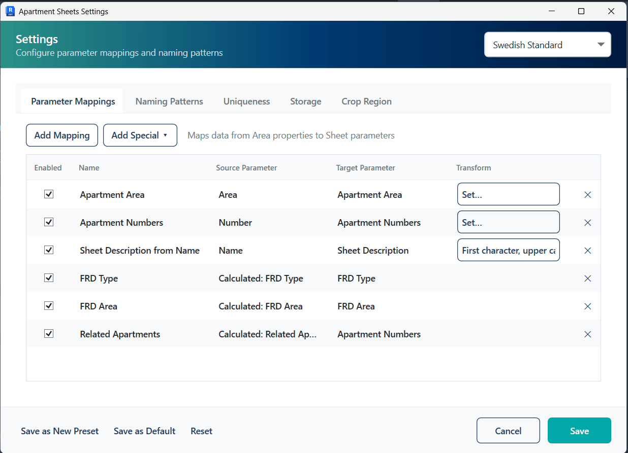The height and width of the screenshot is (453, 628).
Task: Click the Revit app icon in title bar
Action: pyautogui.click(x=10, y=11)
